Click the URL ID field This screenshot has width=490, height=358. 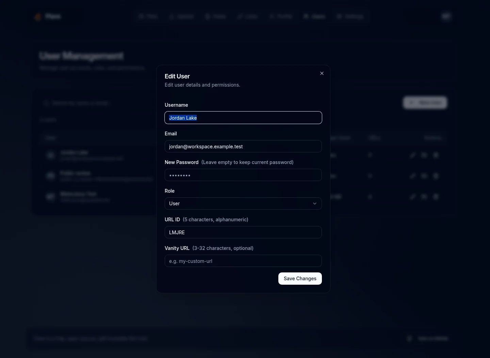[x=243, y=232]
